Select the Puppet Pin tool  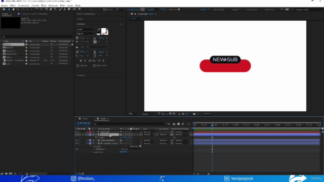[x=79, y=9]
